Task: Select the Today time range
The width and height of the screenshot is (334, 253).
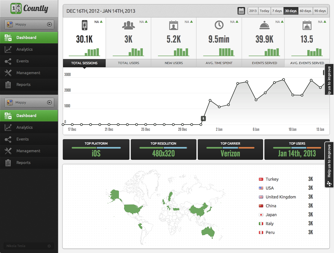Action: (x=264, y=11)
